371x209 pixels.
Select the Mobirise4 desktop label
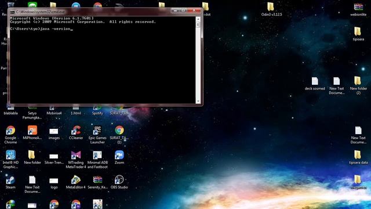[x=54, y=113]
